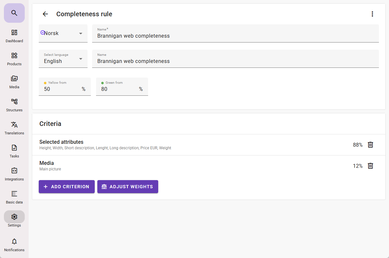Open the Integrations section
Screen dimensions: 389x258
coord(14,174)
